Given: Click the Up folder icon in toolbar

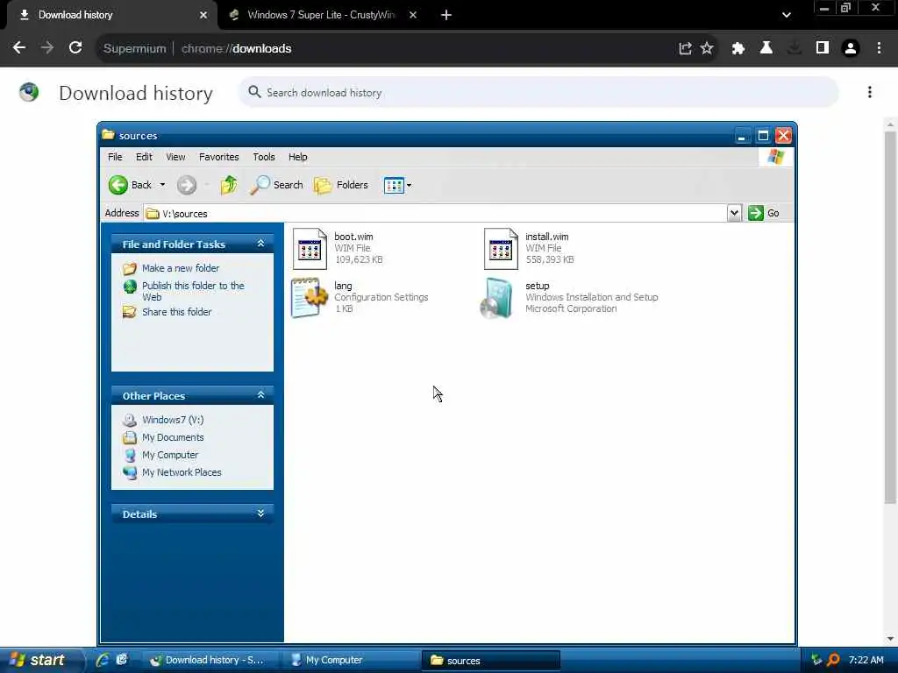Looking at the screenshot, I should [x=229, y=185].
